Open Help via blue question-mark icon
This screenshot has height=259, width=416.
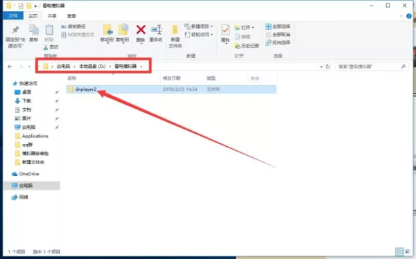coord(409,16)
